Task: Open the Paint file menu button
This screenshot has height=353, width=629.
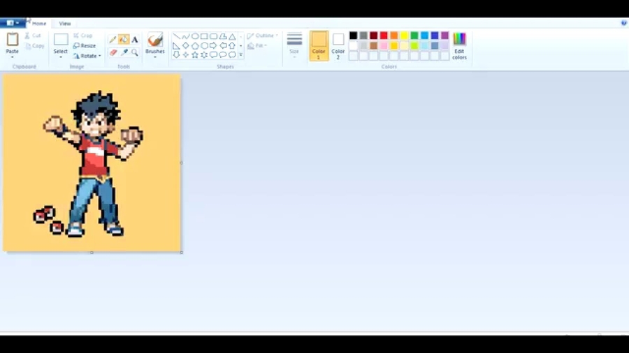Action: pyautogui.click(x=13, y=23)
